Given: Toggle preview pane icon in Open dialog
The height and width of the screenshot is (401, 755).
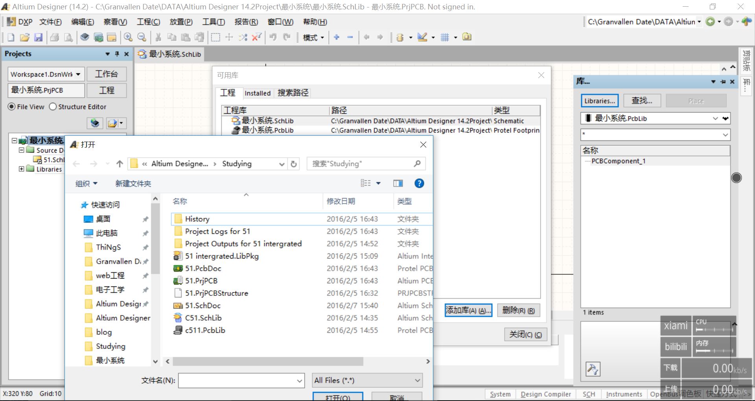Looking at the screenshot, I should [398, 183].
